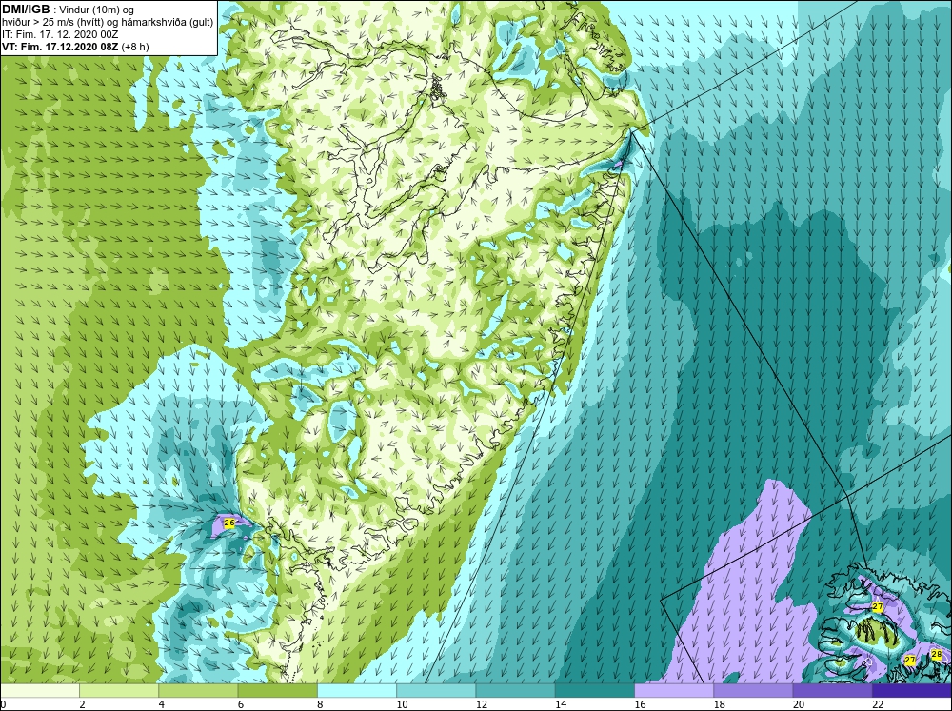Click the 'DMI/IGB' title text
The image size is (952, 711).
pos(26,10)
